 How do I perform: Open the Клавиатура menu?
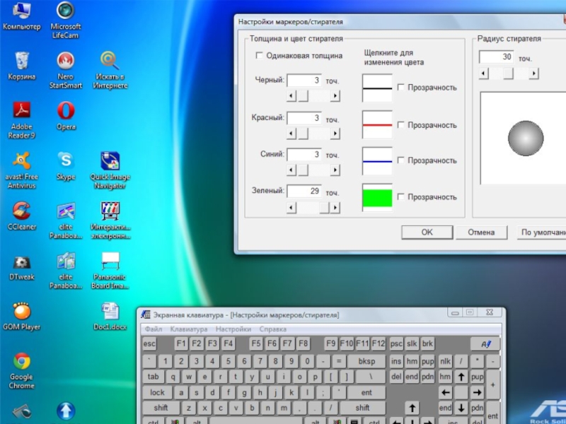coord(189,329)
